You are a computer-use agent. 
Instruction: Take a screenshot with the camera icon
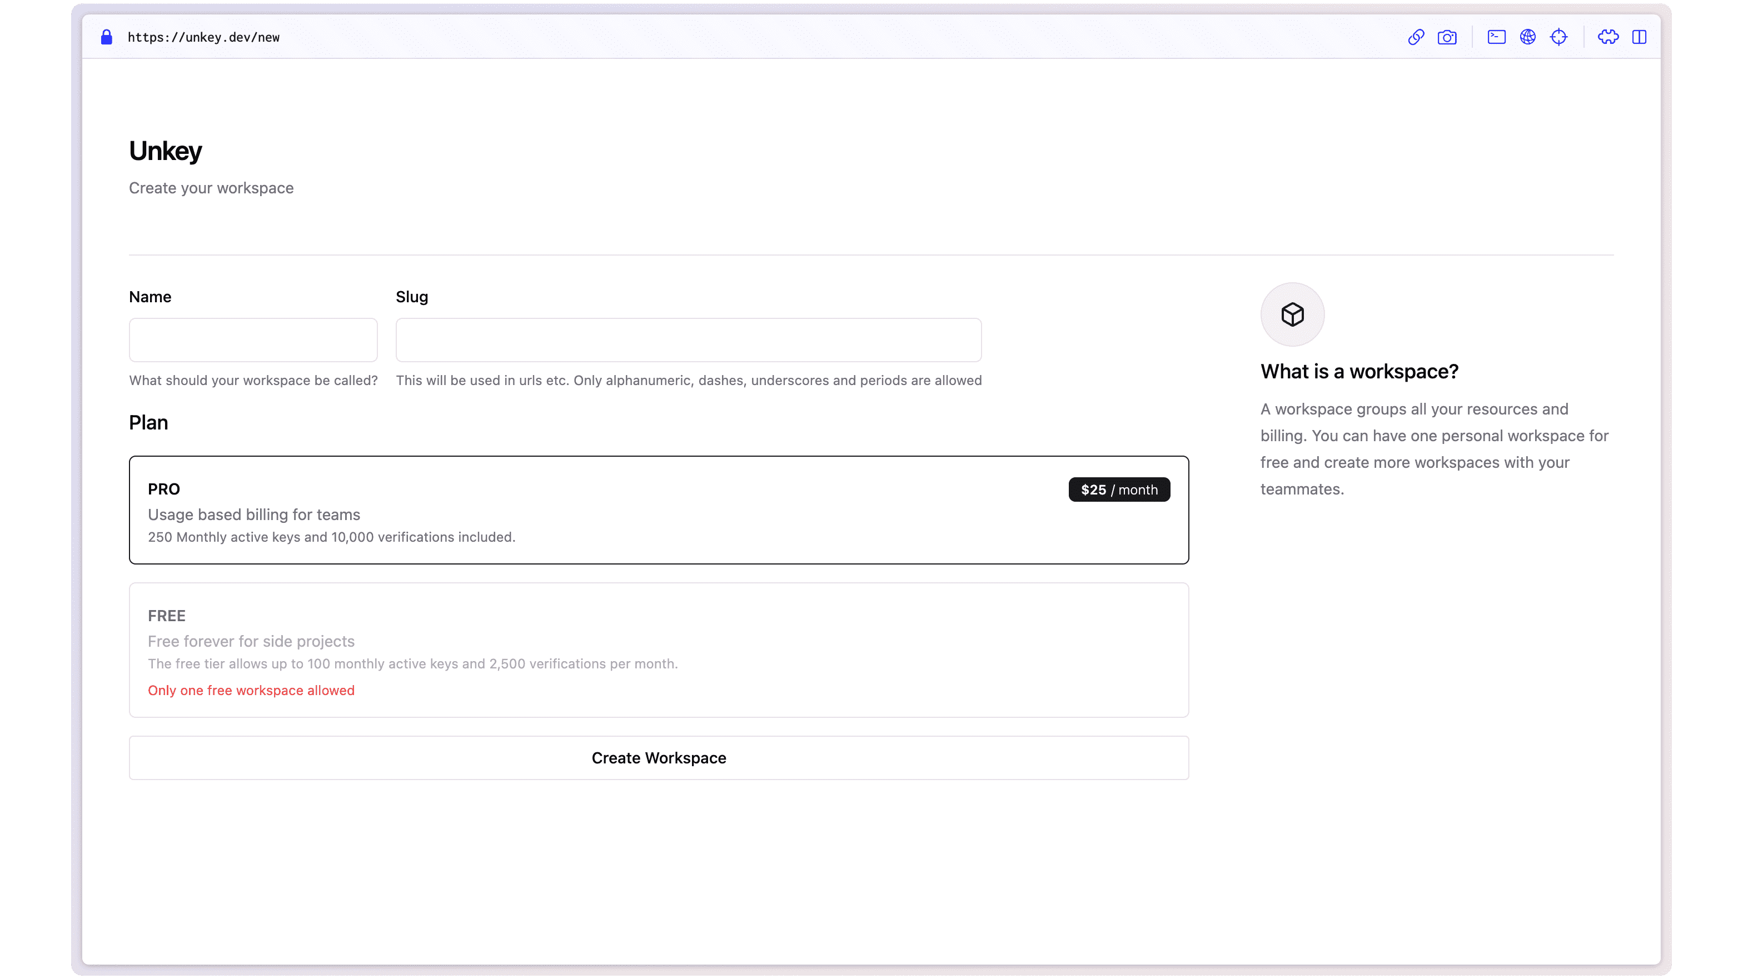(1447, 37)
